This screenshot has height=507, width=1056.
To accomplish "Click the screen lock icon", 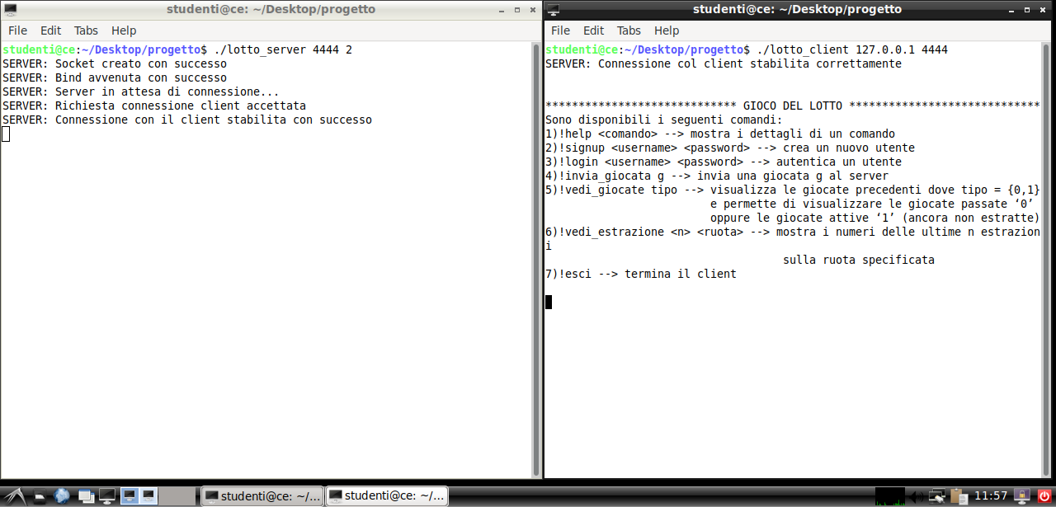I will tap(1021, 496).
